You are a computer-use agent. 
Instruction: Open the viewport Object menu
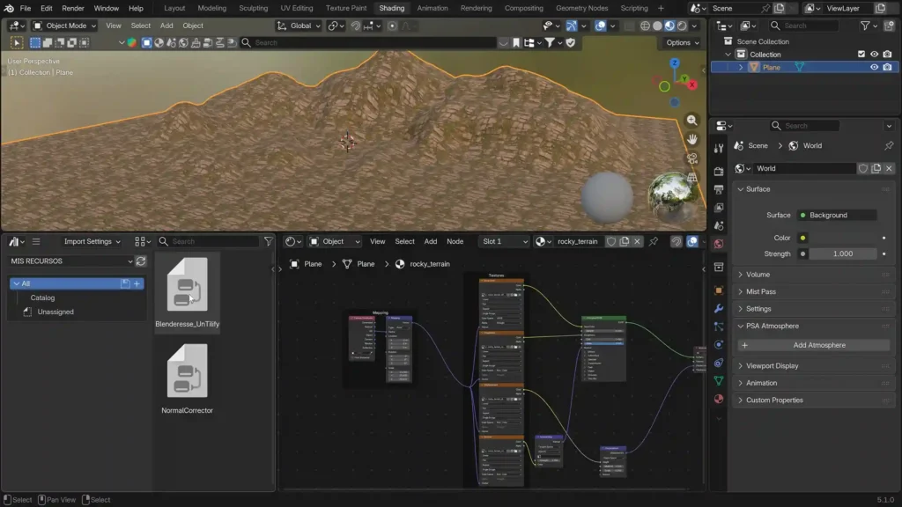193,26
